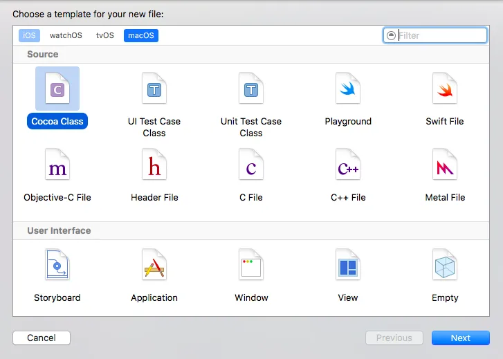
Task: Click the "Empty" label
Action: click(x=445, y=297)
